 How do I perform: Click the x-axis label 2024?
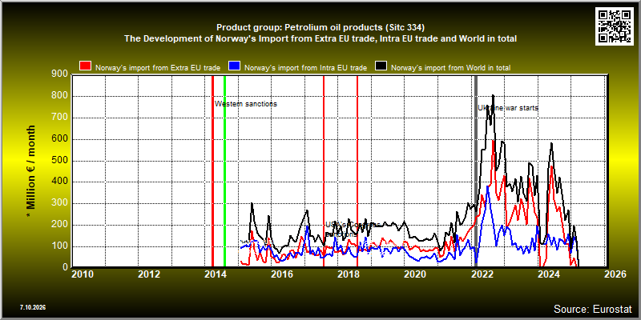(549, 274)
